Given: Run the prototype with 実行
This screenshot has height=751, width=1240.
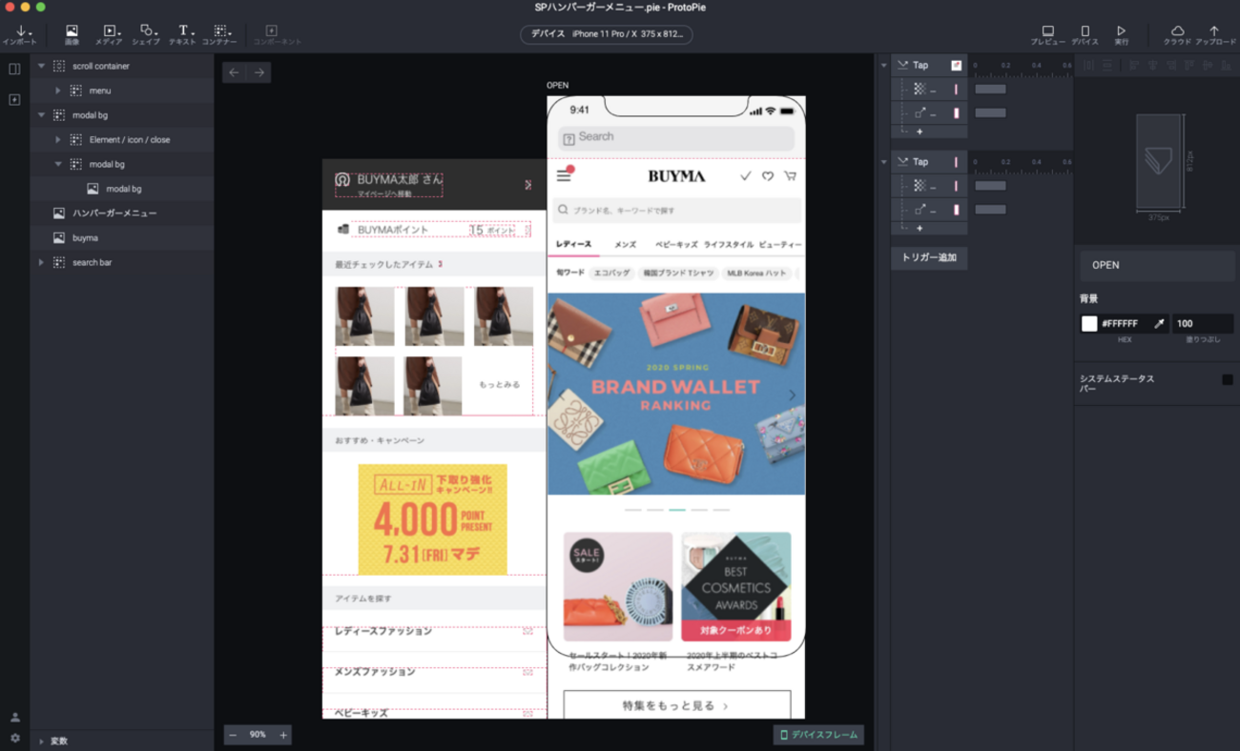Looking at the screenshot, I should point(1121,35).
